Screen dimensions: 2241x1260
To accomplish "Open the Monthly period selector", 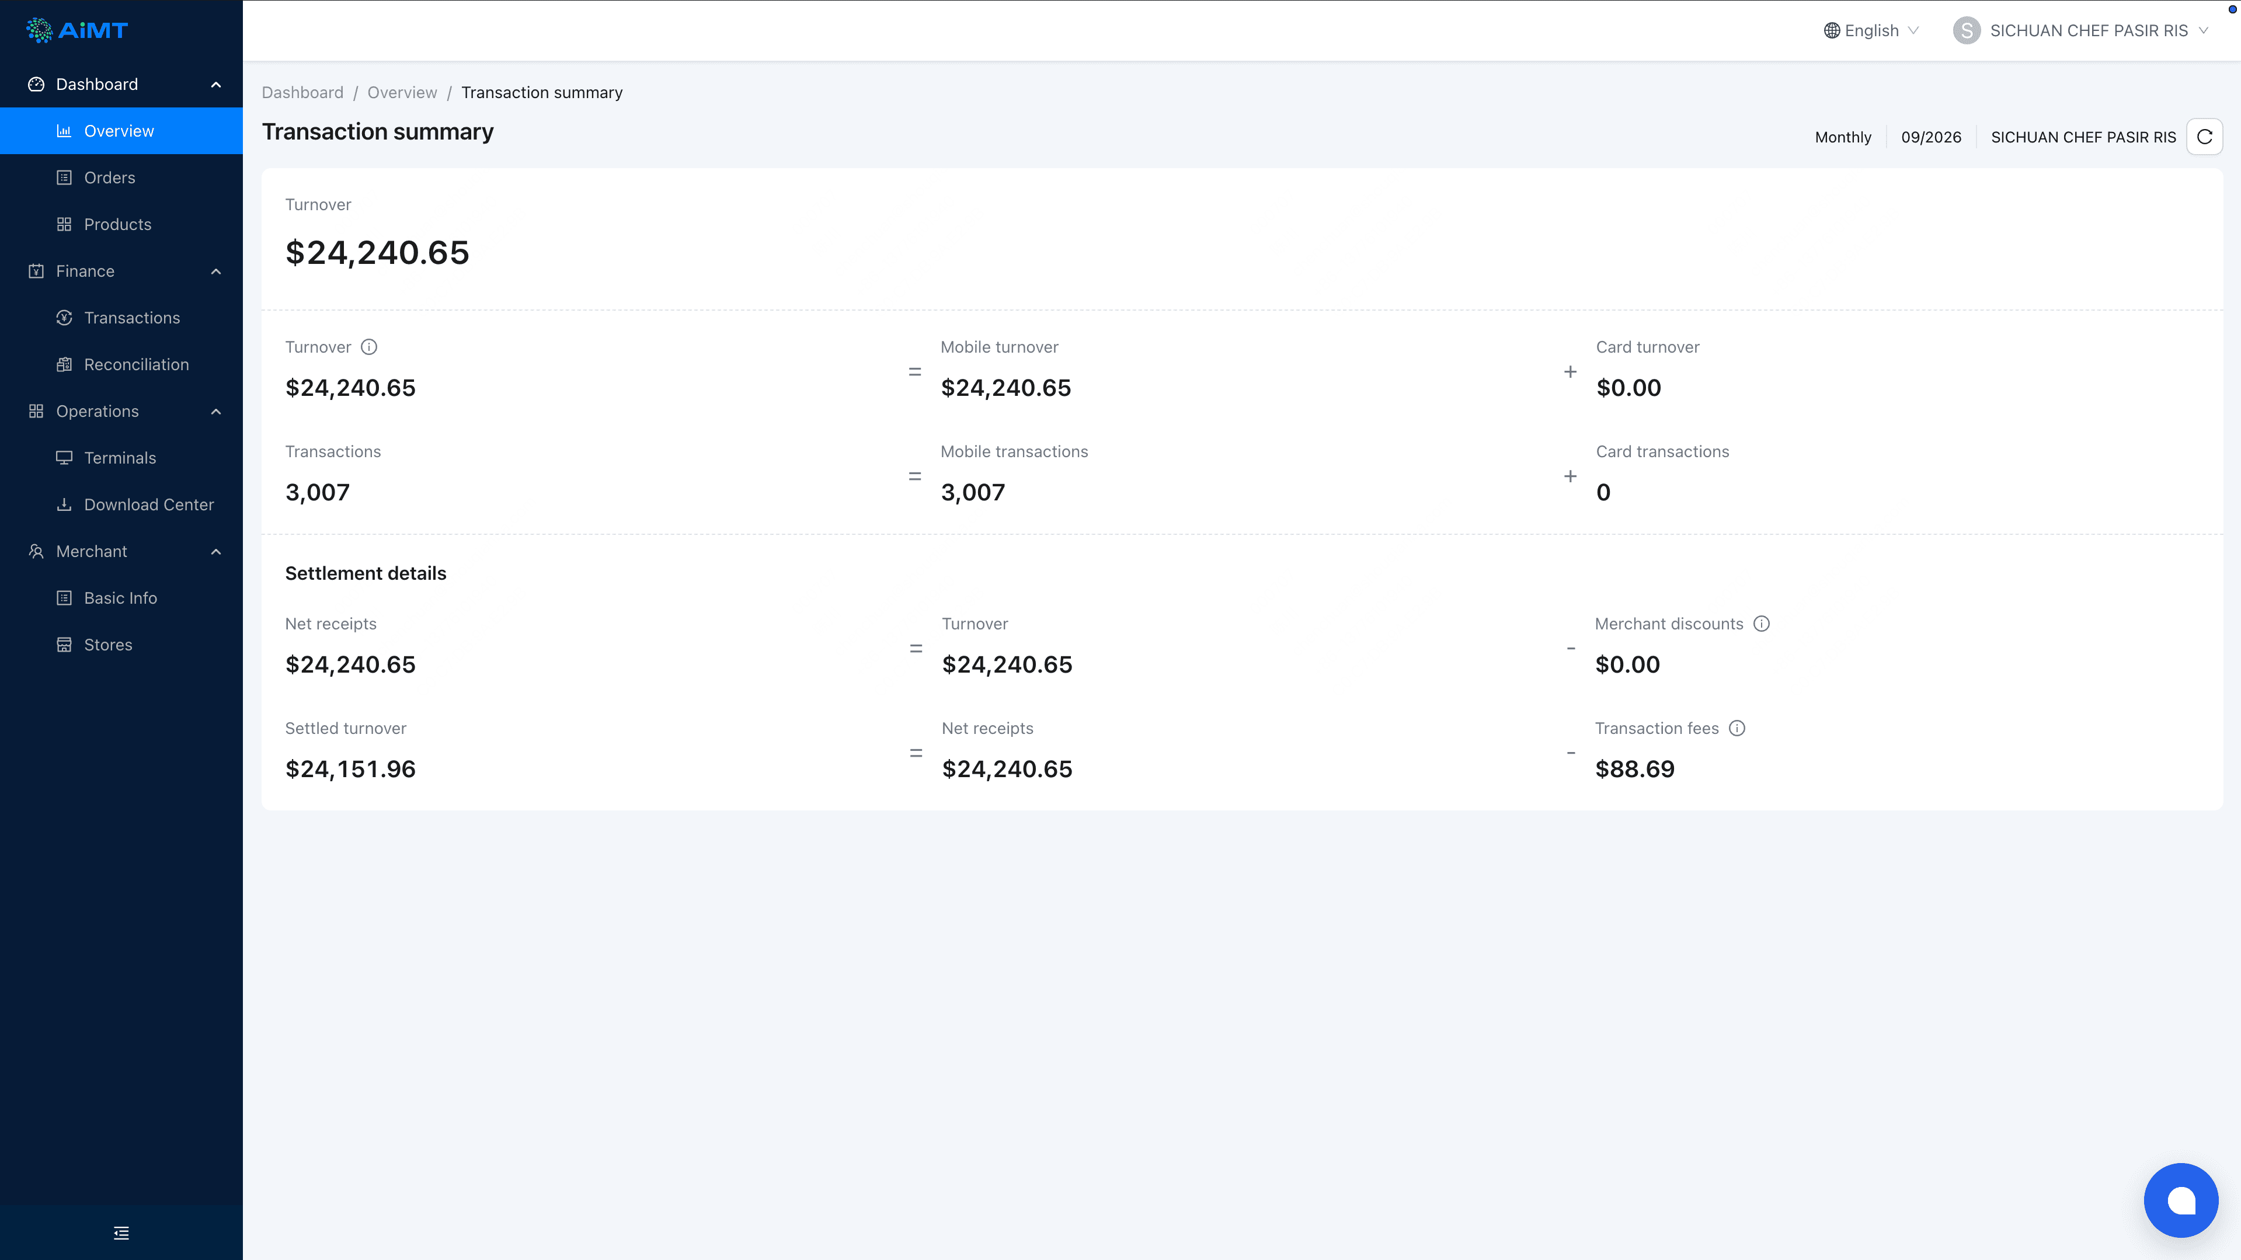I will (1843, 137).
